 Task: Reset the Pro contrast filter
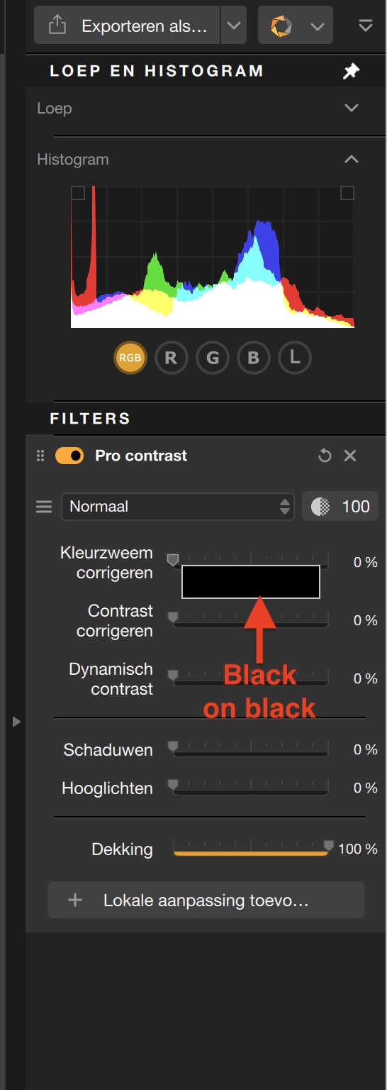(325, 456)
